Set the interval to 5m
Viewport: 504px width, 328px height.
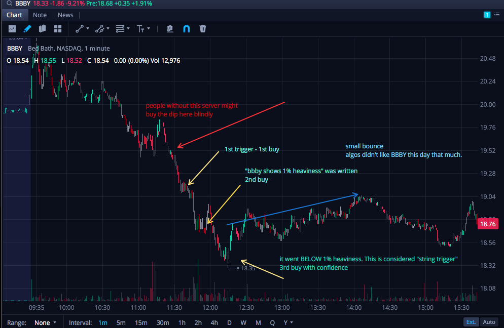(121, 322)
